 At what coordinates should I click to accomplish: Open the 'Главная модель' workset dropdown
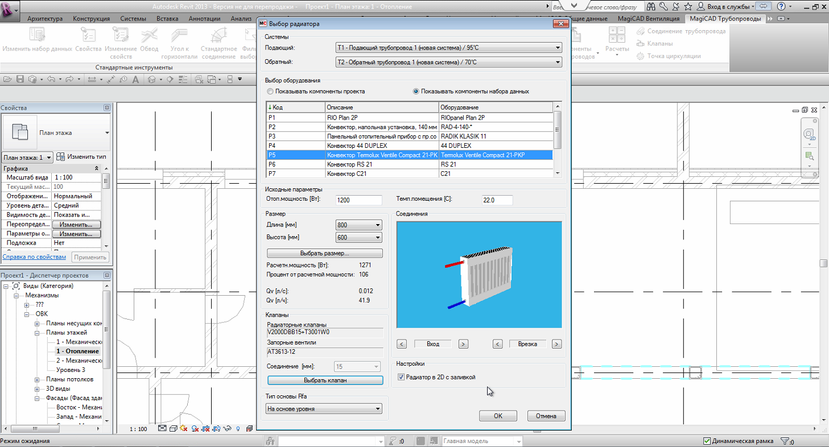(482, 441)
